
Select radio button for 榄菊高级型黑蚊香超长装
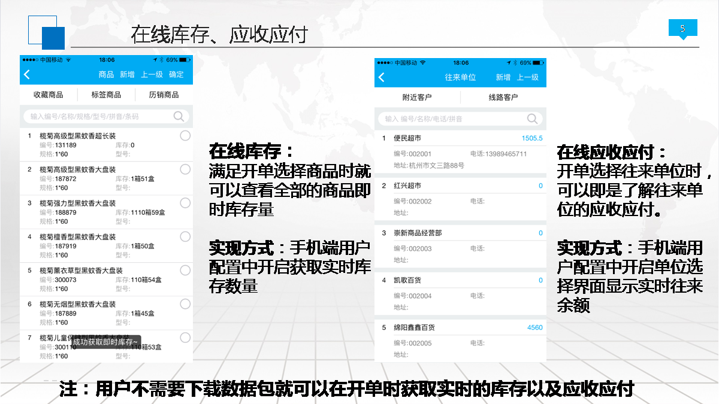[x=185, y=136]
